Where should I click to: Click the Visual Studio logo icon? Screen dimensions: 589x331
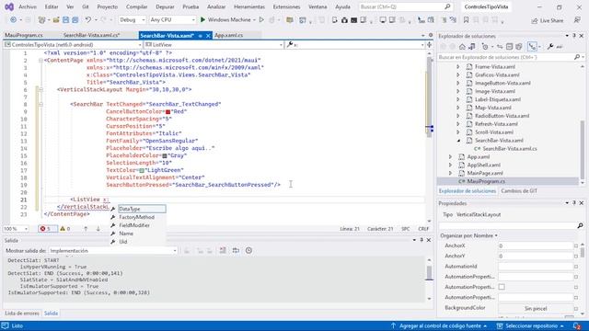[9, 6]
